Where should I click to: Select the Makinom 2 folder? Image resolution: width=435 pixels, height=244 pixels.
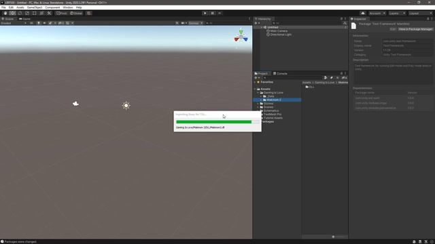pos(277,100)
